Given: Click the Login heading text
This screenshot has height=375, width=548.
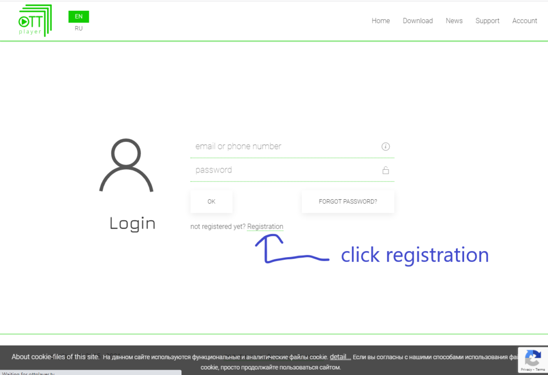Looking at the screenshot, I should [133, 223].
